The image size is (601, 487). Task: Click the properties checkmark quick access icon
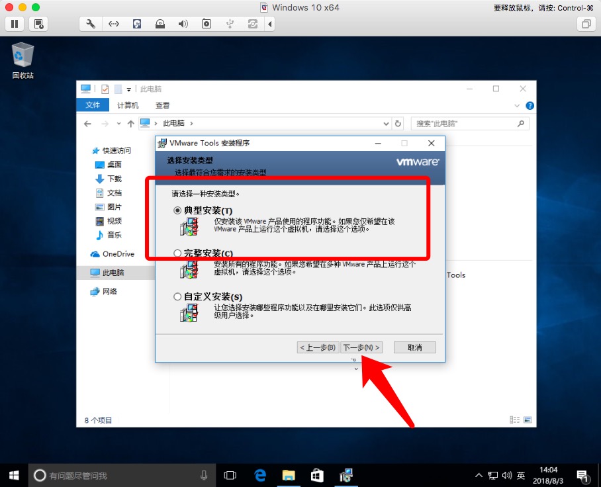[105, 89]
